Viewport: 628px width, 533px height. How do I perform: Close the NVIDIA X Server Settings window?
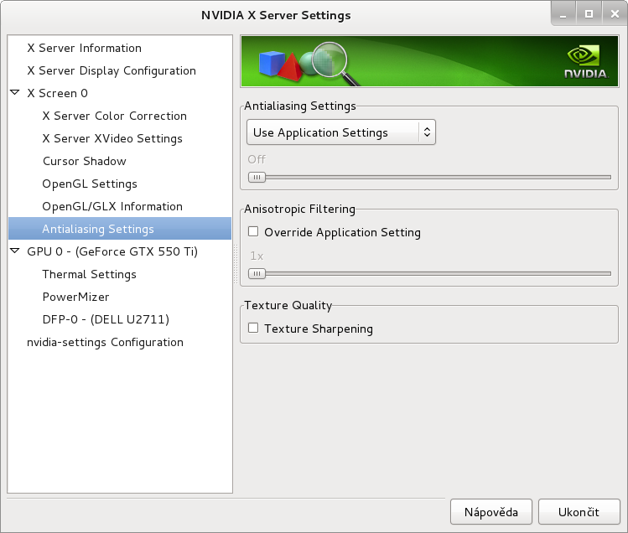click(615, 14)
